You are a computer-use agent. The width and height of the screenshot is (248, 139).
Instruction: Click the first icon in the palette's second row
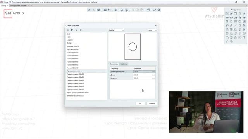227,17
